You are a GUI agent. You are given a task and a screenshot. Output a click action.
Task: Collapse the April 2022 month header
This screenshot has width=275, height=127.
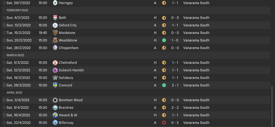click(x=136, y=93)
